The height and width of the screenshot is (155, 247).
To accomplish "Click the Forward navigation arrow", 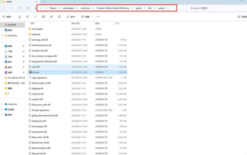I will (12, 8).
